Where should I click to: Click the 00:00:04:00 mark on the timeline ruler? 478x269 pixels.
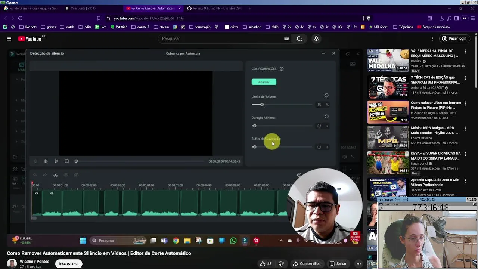146,185
